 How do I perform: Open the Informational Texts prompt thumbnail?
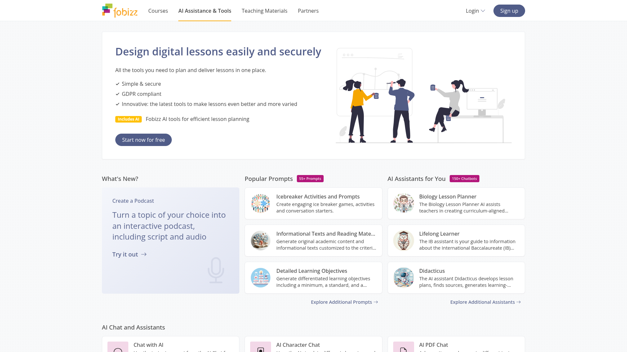point(261,241)
